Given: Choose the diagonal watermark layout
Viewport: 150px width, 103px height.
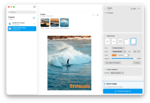Looking at the screenshot, I should [x=107, y=41].
